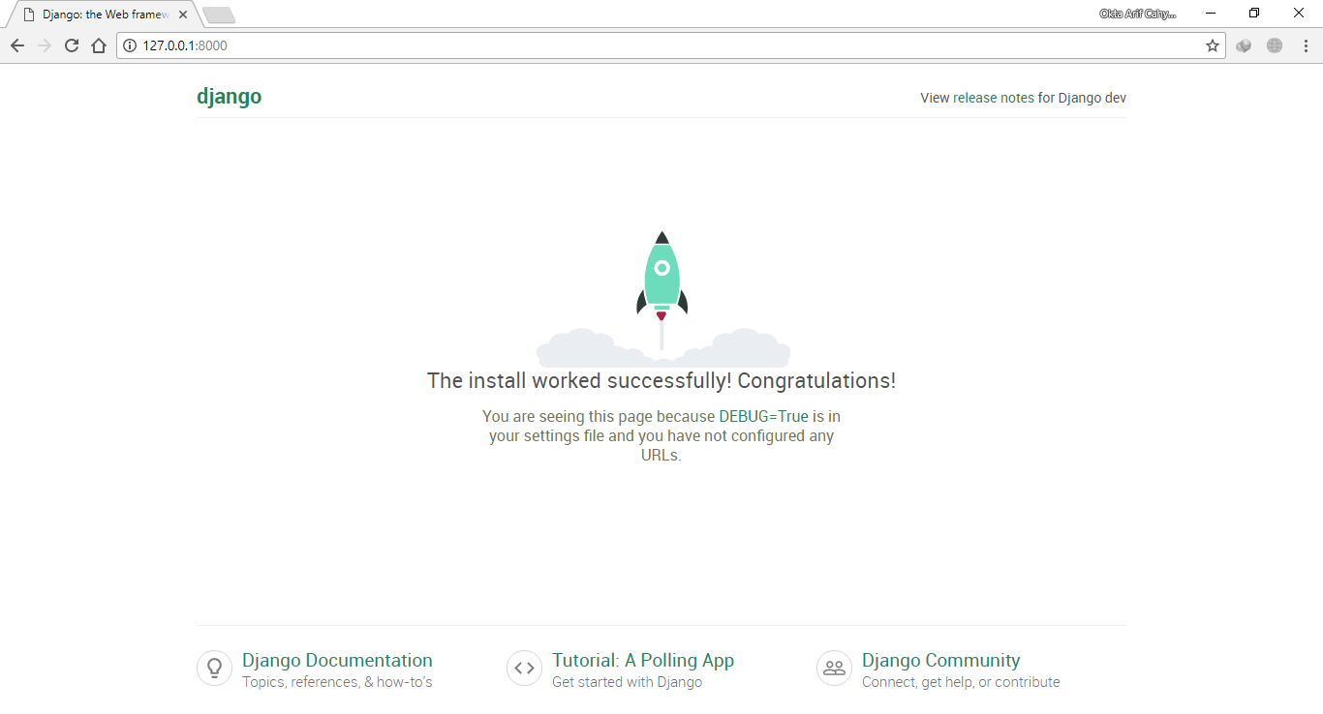
Task: Focus the address bar showing 127.0.0.1:8000
Action: (659, 45)
